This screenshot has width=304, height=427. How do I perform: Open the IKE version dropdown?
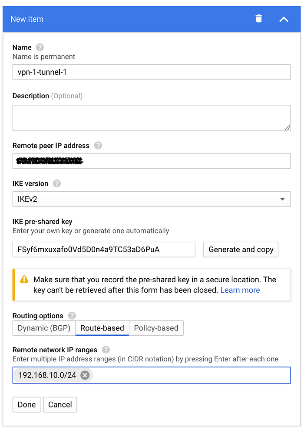coord(151,199)
